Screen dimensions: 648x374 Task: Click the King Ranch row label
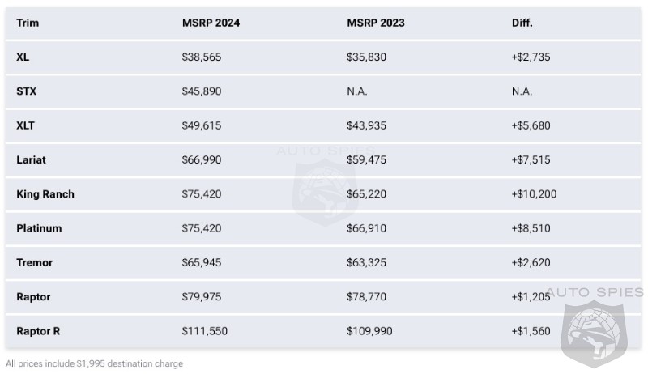click(45, 194)
